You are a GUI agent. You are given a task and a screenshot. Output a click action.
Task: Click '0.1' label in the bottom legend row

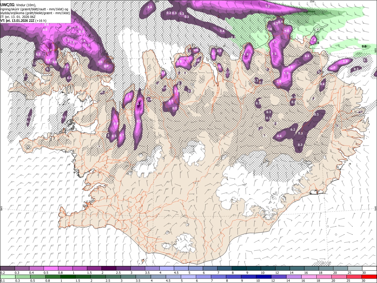pyautogui.click(x=2, y=281)
